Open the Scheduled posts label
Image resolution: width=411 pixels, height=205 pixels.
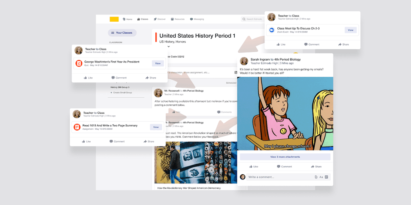coord(231,83)
